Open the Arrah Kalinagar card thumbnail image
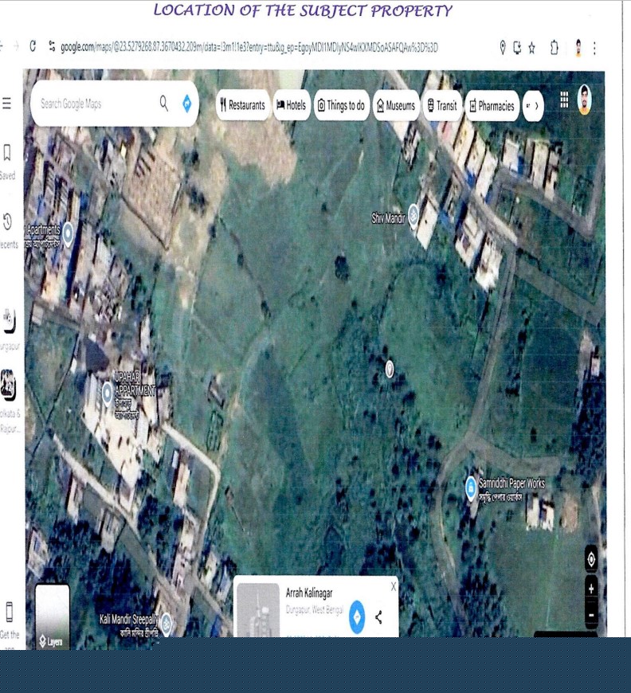 coord(258,610)
